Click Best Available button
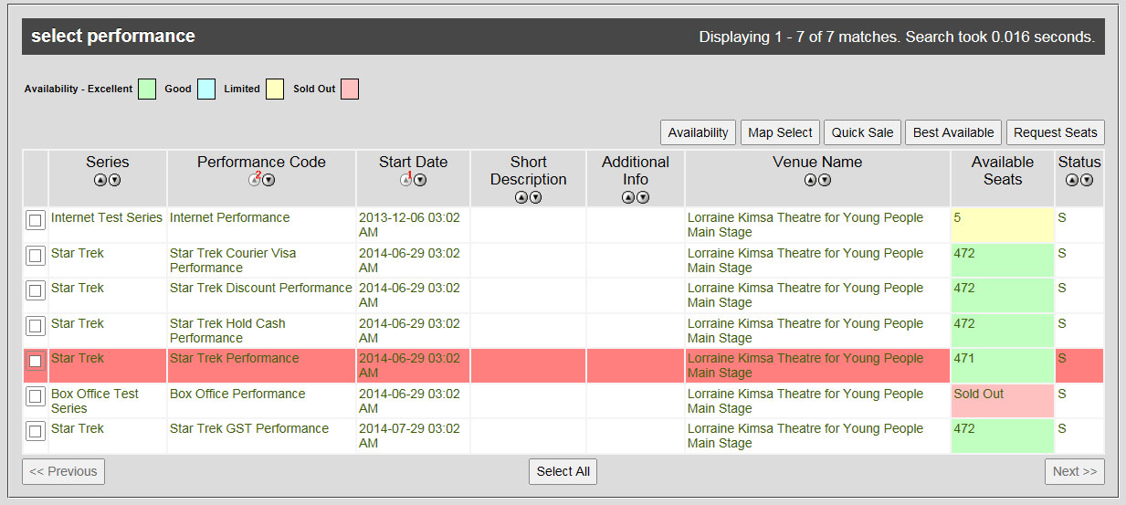The image size is (1126, 505). coord(953,132)
